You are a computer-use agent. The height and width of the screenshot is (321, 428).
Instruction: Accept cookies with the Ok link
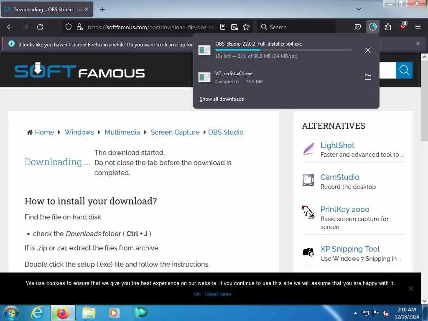(x=197, y=294)
